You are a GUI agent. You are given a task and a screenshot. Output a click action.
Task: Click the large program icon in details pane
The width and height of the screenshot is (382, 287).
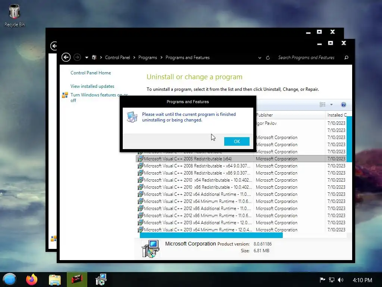[151, 249]
